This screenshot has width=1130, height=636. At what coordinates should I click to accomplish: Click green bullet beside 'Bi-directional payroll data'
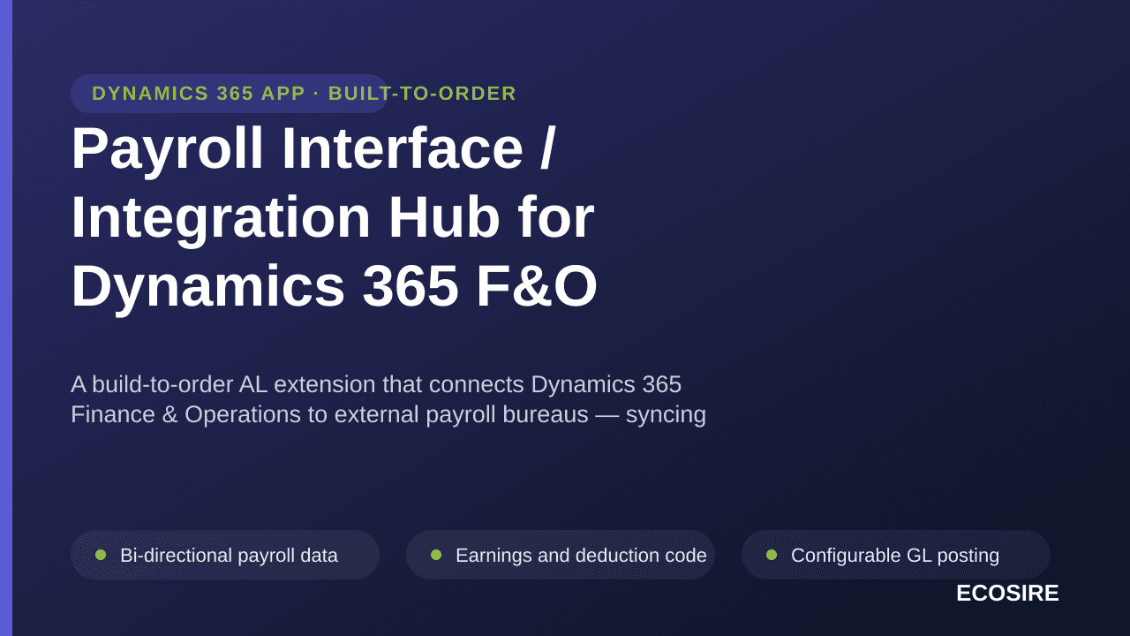[101, 555]
